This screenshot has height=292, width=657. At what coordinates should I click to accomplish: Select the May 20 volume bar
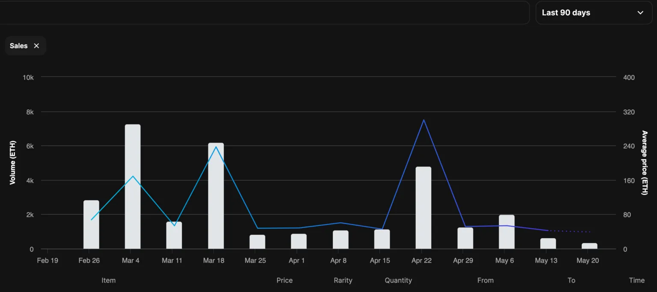point(589,246)
